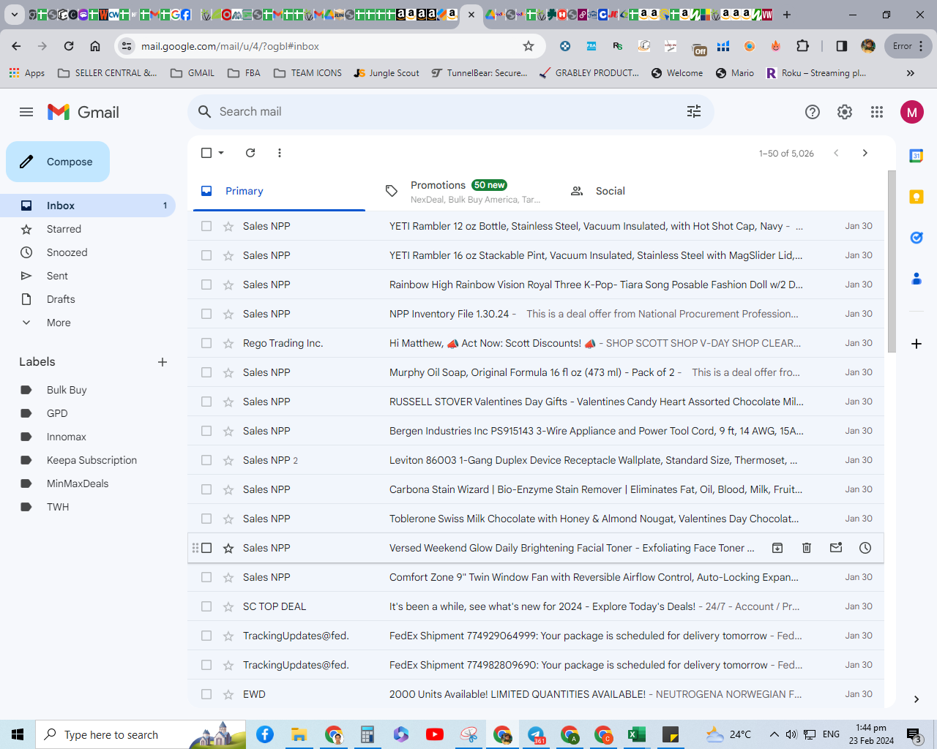937x749 pixels.
Task: Star the RUSSELL STOVER Valentines email
Action: pos(228,402)
